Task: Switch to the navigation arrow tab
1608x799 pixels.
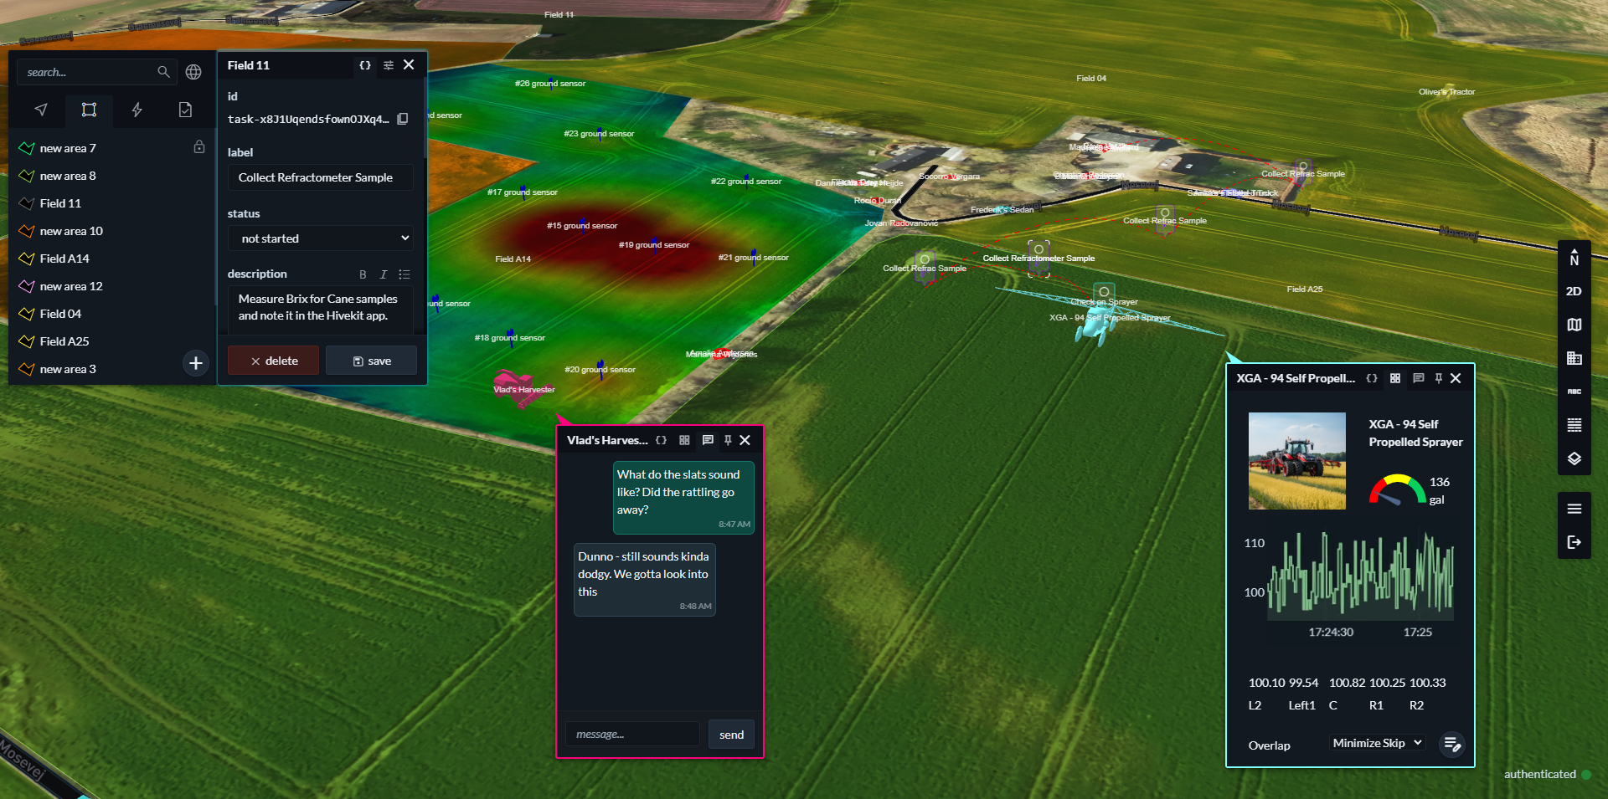Action: 41,110
